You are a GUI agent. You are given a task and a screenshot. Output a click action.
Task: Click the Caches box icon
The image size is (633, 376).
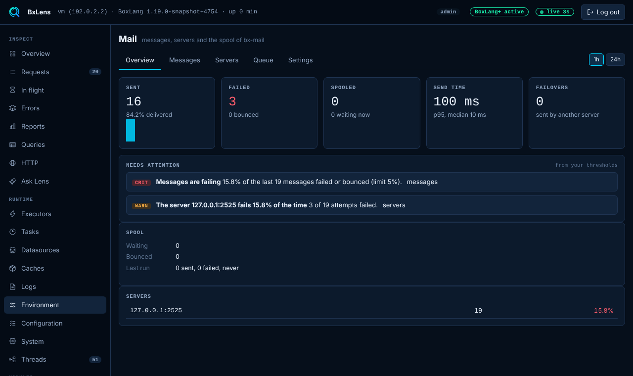pos(12,268)
